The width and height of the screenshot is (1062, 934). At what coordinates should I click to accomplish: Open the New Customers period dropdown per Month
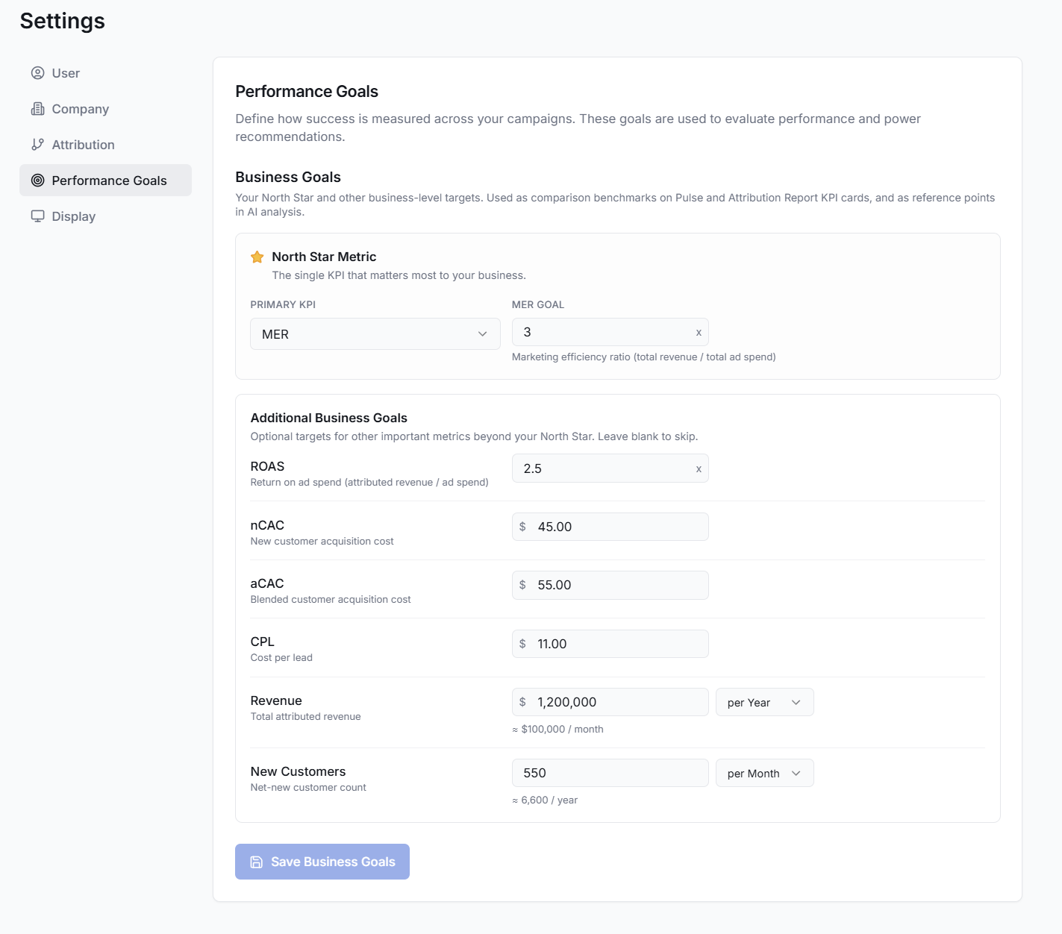tap(764, 773)
